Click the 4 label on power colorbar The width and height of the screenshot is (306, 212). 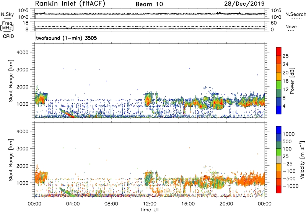(284, 106)
